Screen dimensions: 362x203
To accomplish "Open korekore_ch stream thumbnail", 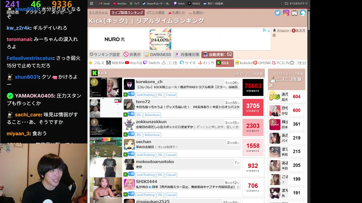I will point(106,87).
